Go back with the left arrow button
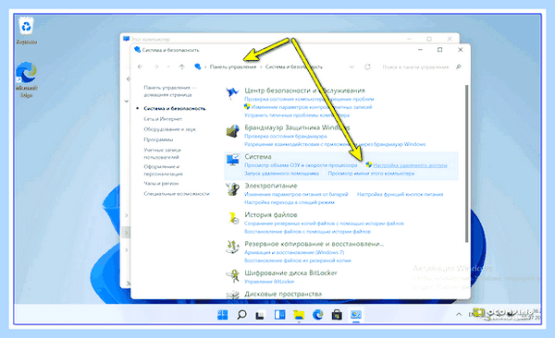 (x=141, y=66)
